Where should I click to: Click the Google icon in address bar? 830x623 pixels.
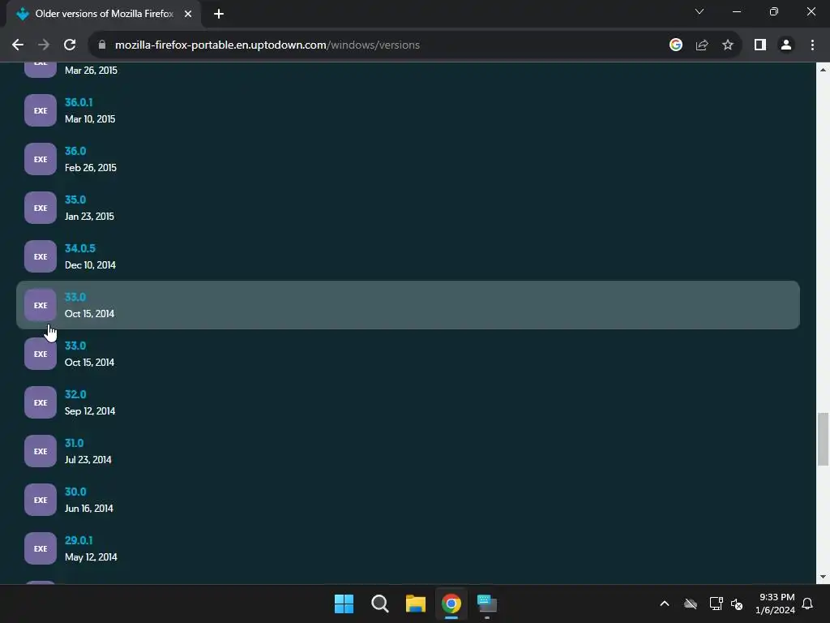click(x=675, y=45)
